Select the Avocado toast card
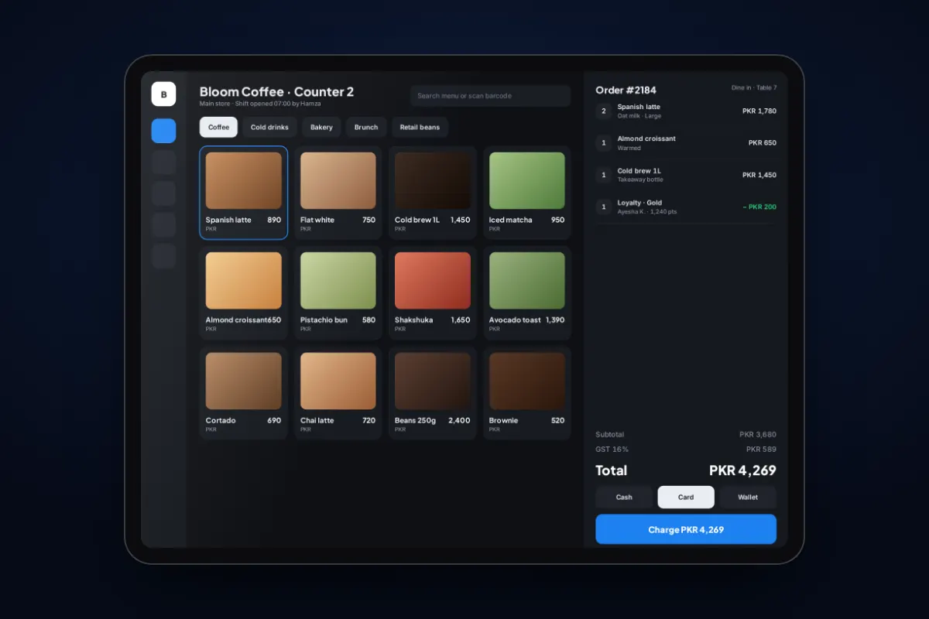Image resolution: width=929 pixels, height=619 pixels. click(x=527, y=293)
